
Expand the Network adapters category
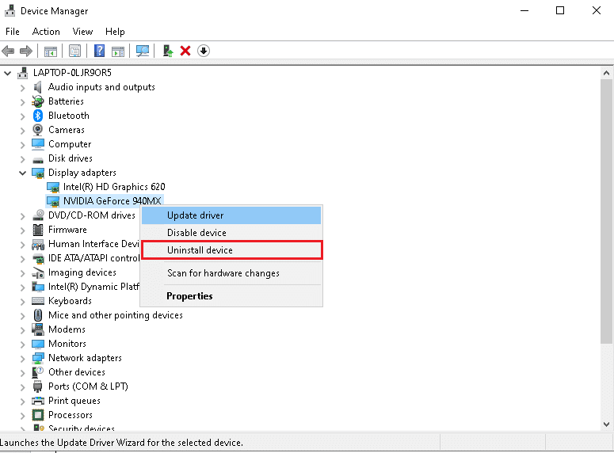(22, 358)
